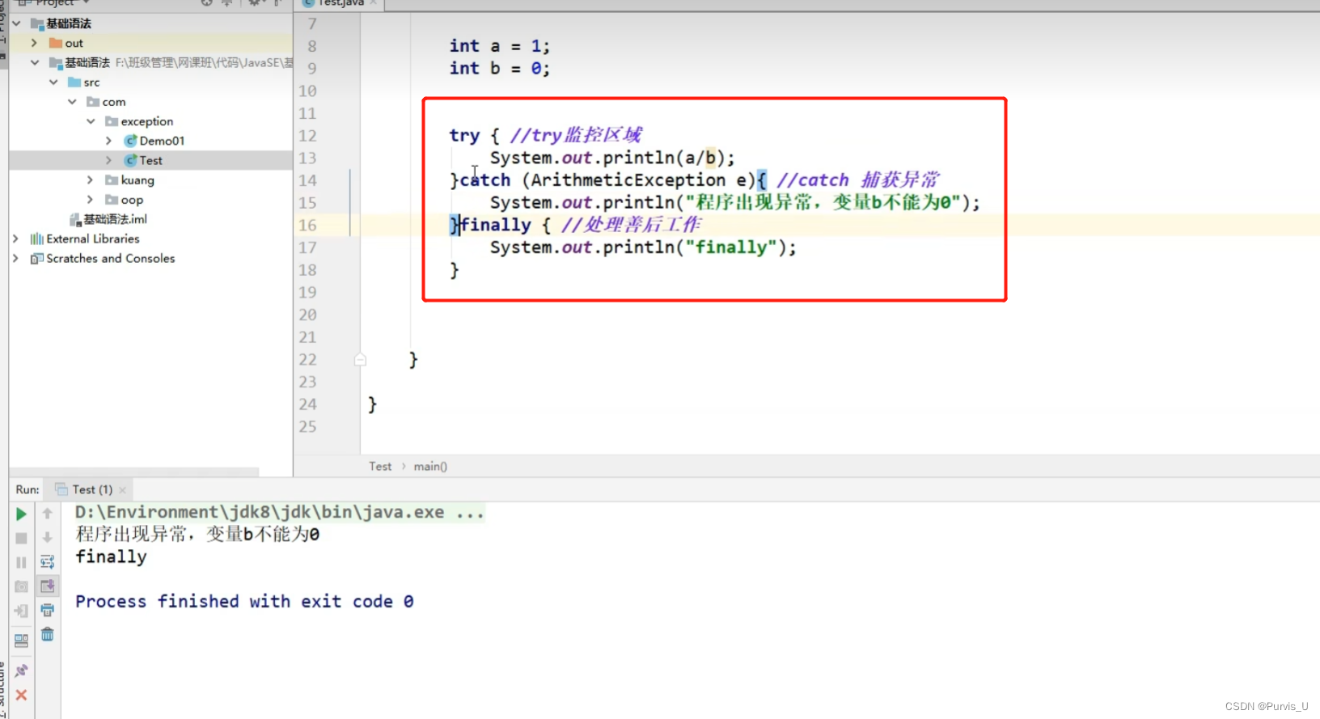Click the Test breadcrumb
This screenshot has height=719, width=1320.
tap(380, 466)
